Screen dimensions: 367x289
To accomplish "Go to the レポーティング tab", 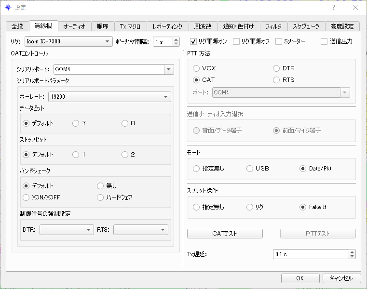I will coord(167,26).
